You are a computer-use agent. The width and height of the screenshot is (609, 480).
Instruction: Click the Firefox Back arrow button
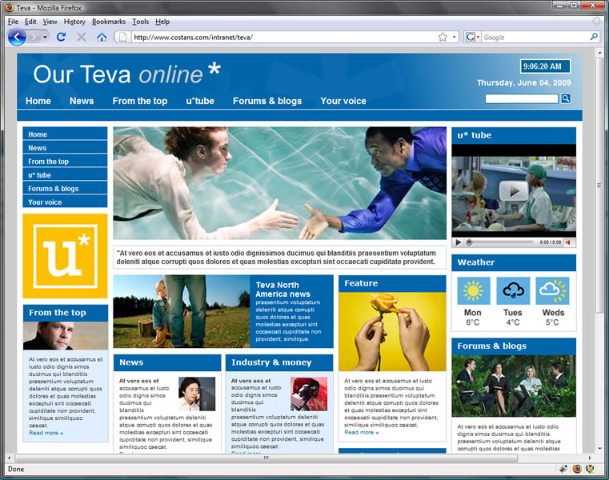[17, 38]
